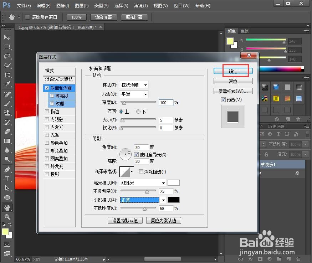Select the Ellipse shape tool
The width and height of the screenshot is (312, 263).
7,197
